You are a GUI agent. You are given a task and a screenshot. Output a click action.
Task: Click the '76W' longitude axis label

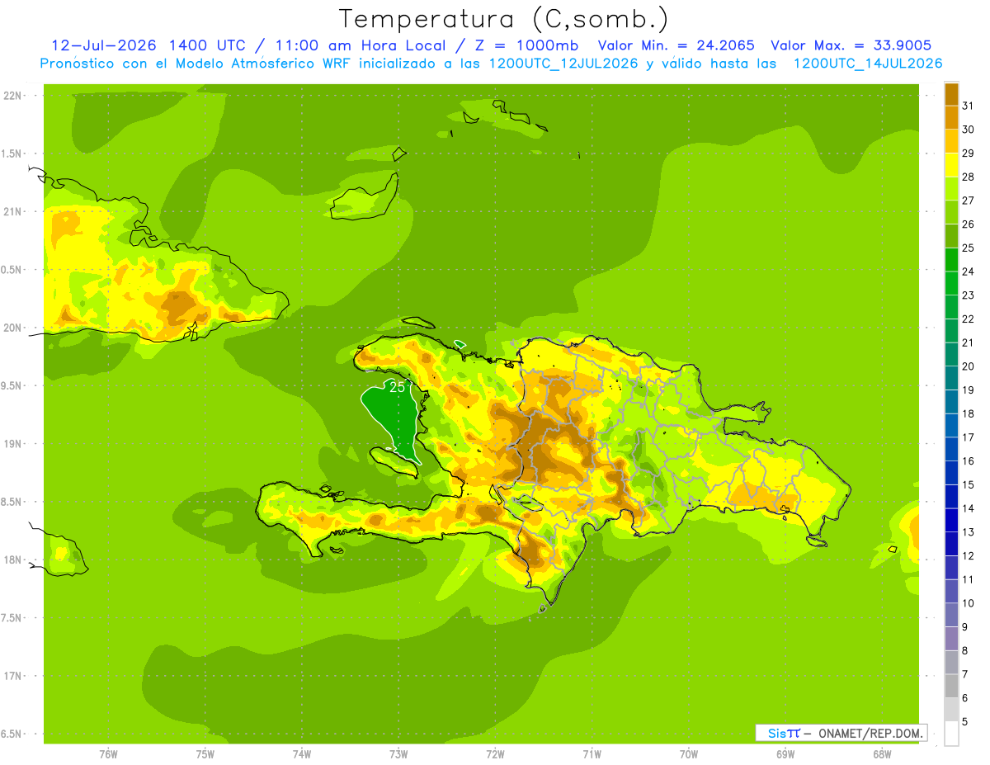coord(108,754)
